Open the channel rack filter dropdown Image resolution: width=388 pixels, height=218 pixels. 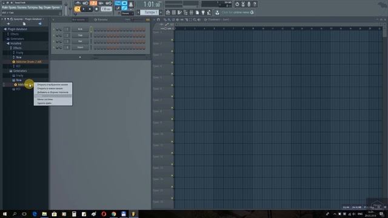pyautogui.click(x=79, y=19)
